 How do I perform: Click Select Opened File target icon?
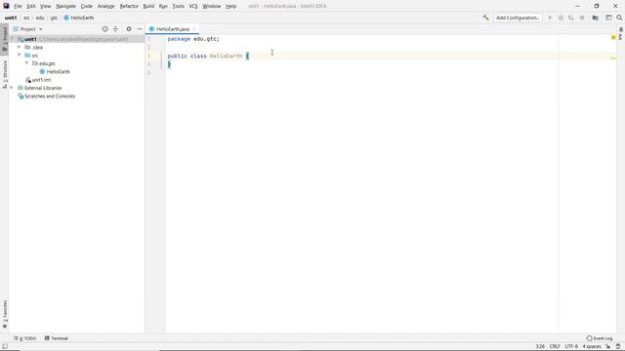point(104,29)
